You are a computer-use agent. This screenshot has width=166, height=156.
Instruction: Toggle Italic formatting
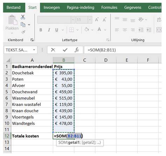pyautogui.click(x=49, y=30)
